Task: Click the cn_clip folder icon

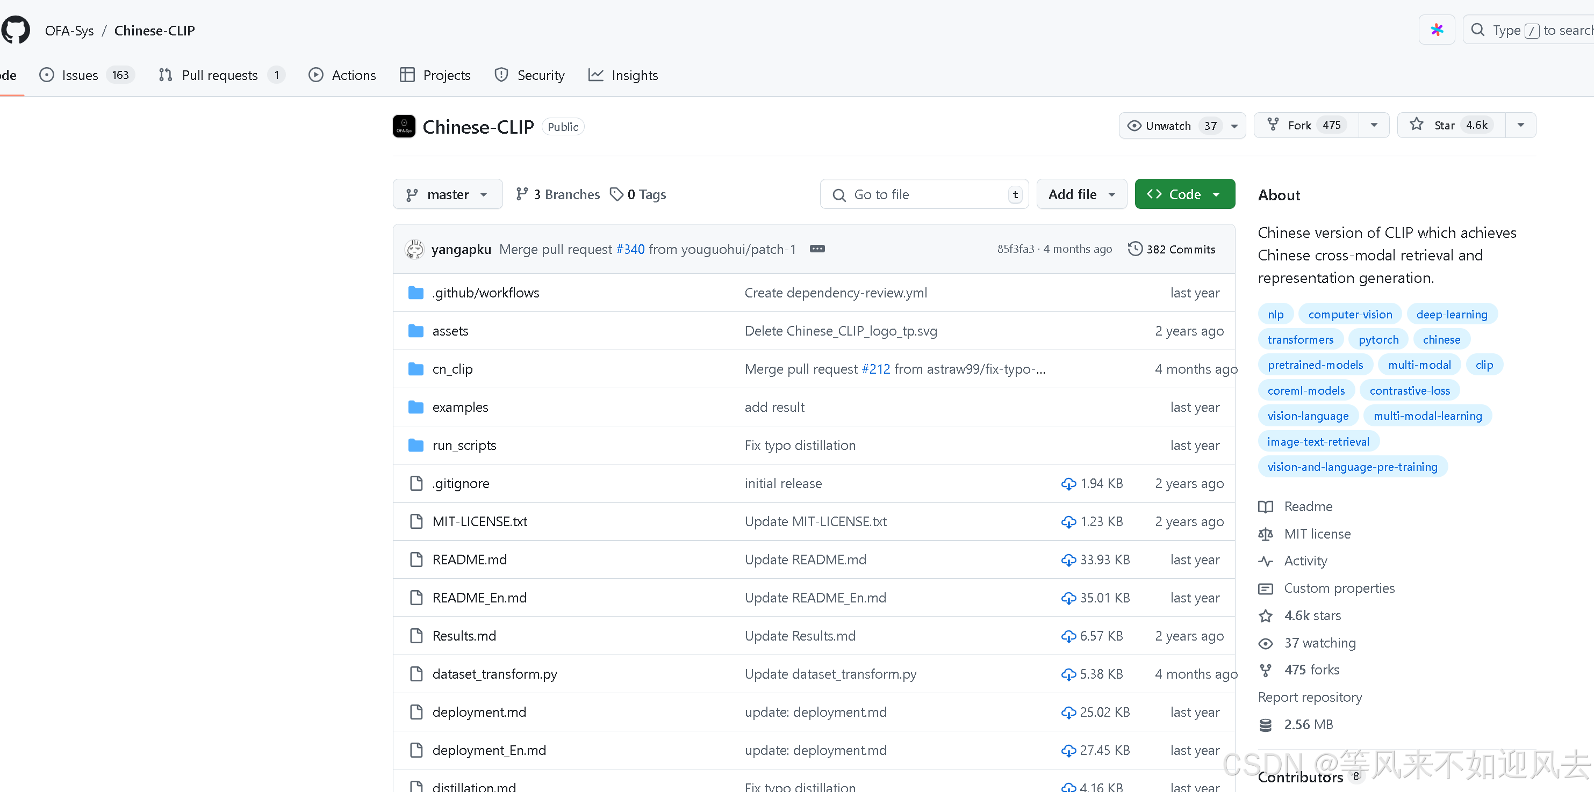Action: pos(416,369)
